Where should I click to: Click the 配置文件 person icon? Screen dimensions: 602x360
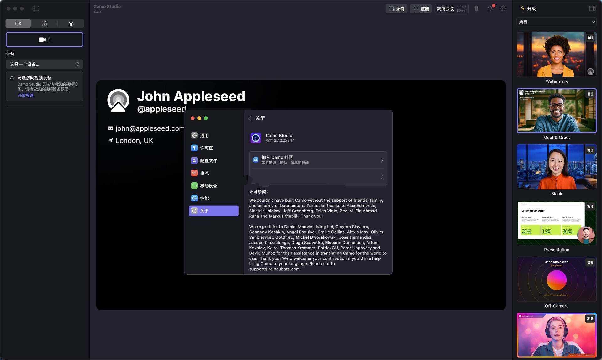coord(194,161)
